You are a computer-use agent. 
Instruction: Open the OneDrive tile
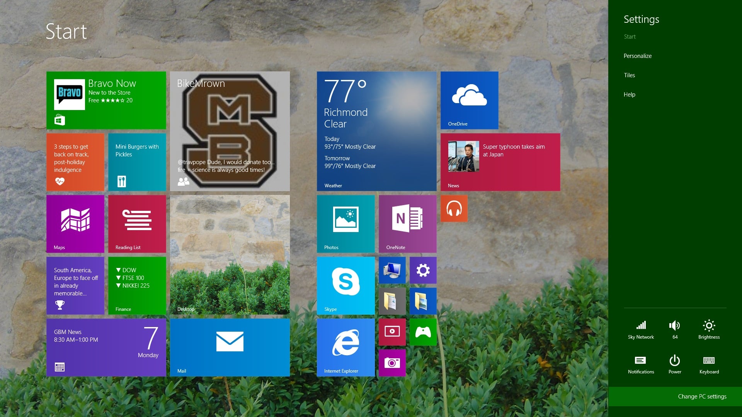[x=469, y=100]
